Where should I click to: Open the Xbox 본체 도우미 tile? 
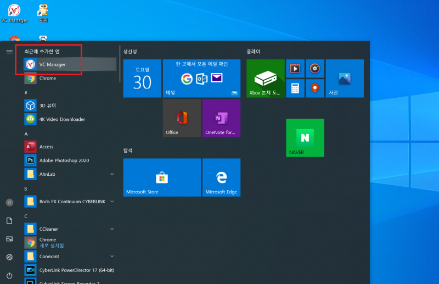266,79
